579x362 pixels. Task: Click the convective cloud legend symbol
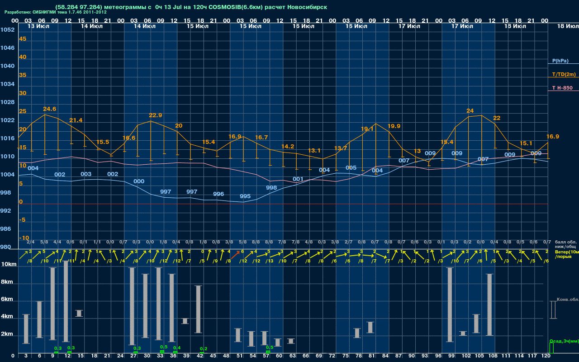tap(553, 310)
